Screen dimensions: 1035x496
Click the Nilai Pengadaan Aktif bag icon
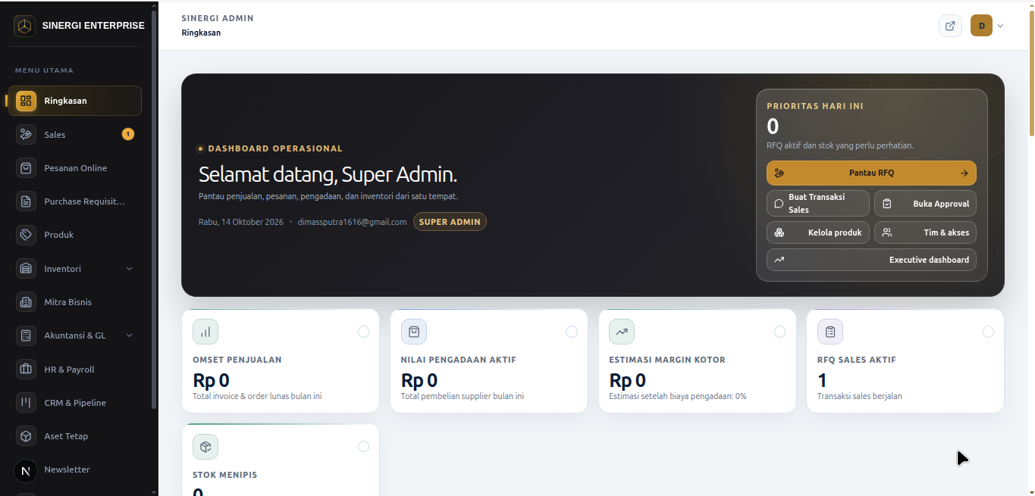(x=414, y=332)
